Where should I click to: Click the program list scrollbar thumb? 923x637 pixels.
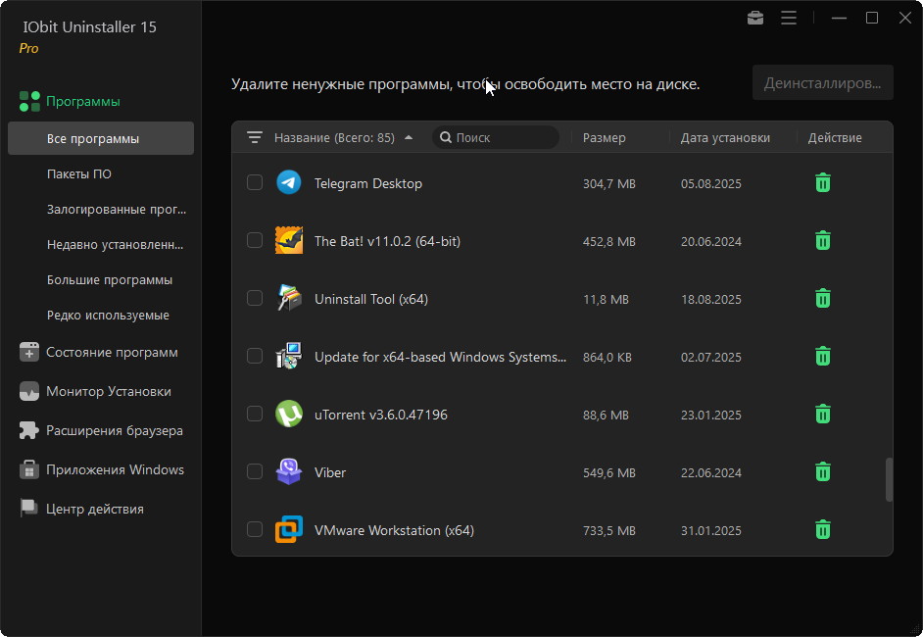point(889,479)
